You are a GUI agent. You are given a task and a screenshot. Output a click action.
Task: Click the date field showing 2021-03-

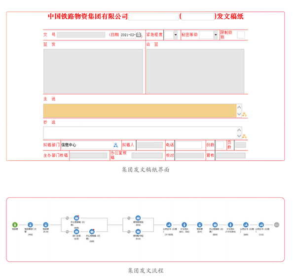tap(128, 35)
